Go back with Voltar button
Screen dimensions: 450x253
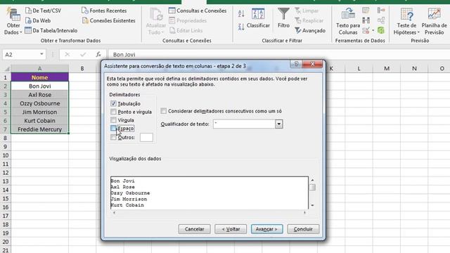(x=231, y=229)
